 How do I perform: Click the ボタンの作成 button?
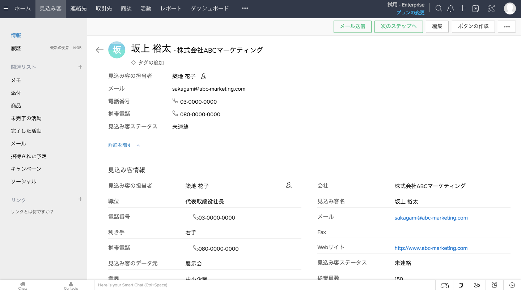pyautogui.click(x=473, y=26)
